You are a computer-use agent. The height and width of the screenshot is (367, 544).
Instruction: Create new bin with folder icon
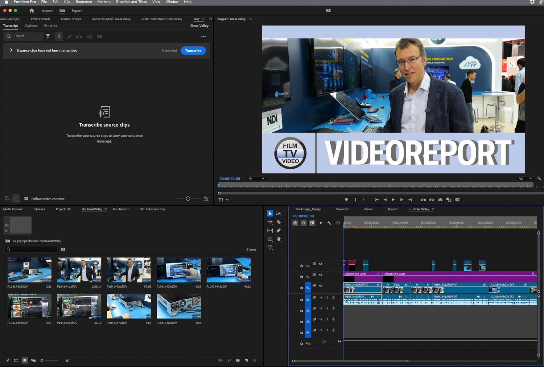238,360
